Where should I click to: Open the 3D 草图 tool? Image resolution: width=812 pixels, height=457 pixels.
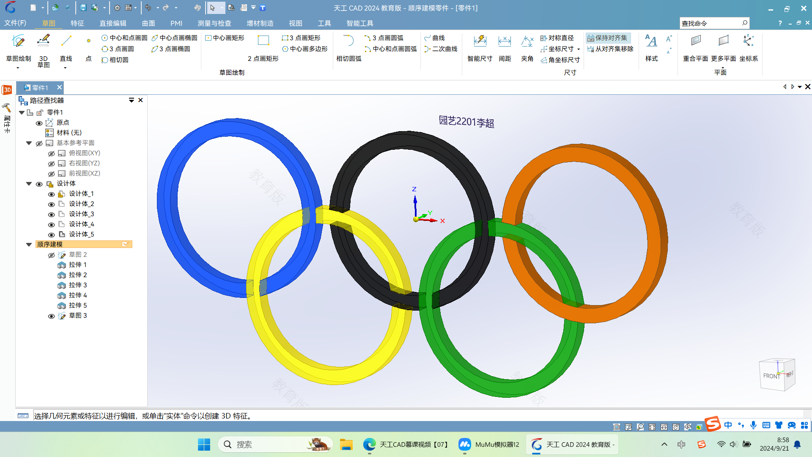[43, 50]
